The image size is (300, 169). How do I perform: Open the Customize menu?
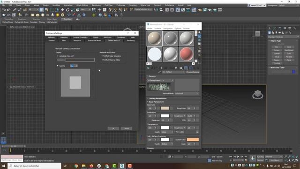point(121,5)
